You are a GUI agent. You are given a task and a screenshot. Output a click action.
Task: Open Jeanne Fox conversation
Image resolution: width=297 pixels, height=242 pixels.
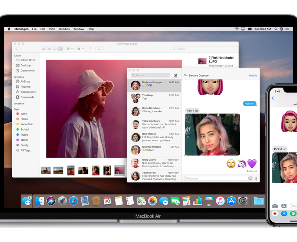click(154, 176)
